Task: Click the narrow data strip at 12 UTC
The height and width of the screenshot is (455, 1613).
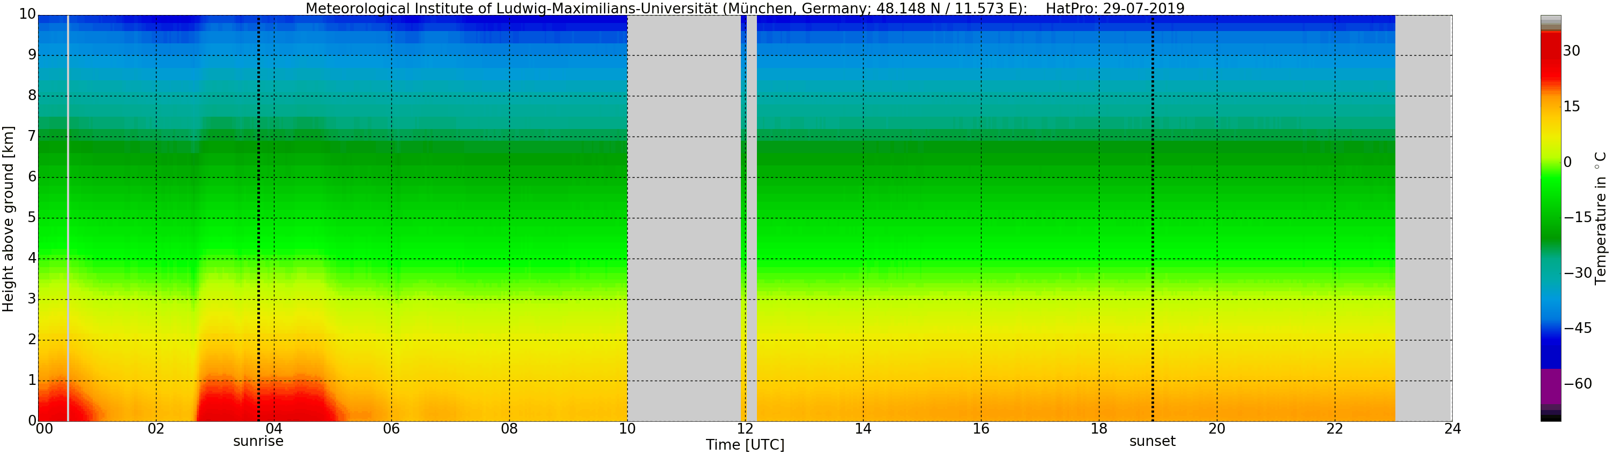Action: point(744,218)
